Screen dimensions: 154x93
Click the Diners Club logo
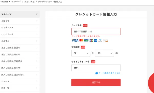click(x=100, y=40)
